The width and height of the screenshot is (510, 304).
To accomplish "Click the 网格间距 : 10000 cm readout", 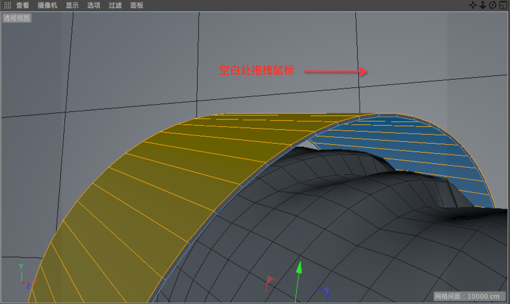I will click(x=469, y=296).
